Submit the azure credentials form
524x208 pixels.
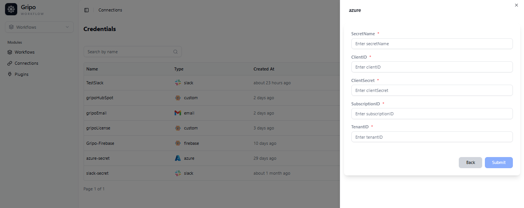tap(498, 162)
